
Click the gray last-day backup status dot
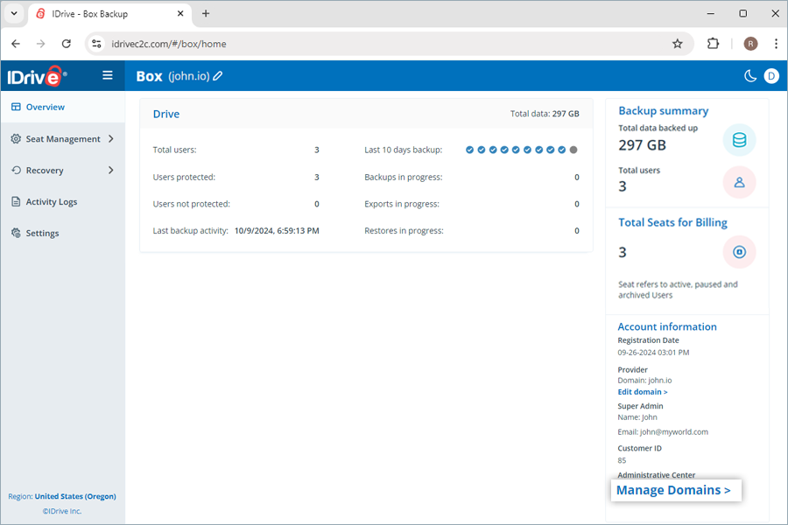573,150
